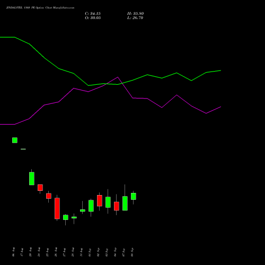Select the small green candle above 31 Aug
Viewport: 265px width, 265px height.
(83, 210)
